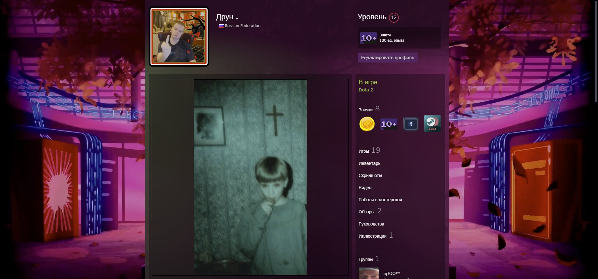The image size is (598, 279).
Task: Open Работы в мастерской
Action: click(380, 200)
